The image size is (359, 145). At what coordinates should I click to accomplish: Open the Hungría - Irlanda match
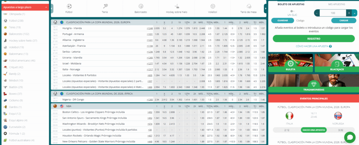[x=72, y=28]
